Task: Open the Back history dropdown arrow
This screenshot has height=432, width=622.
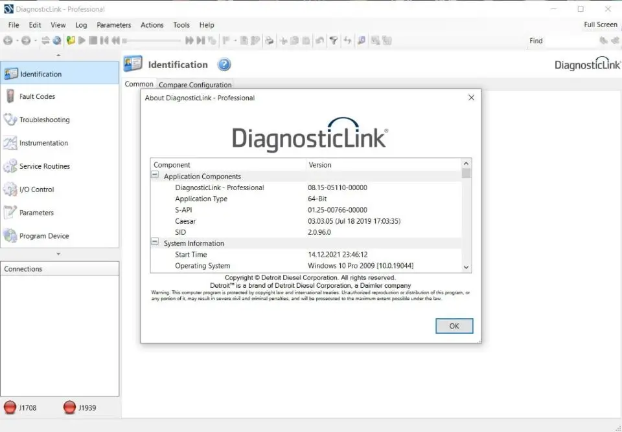Action: [x=17, y=40]
